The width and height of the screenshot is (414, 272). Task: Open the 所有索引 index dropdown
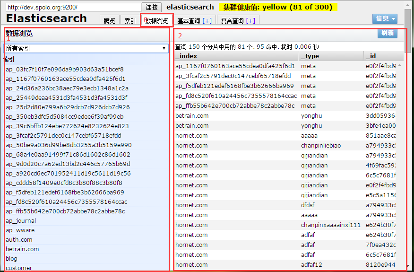(86, 48)
